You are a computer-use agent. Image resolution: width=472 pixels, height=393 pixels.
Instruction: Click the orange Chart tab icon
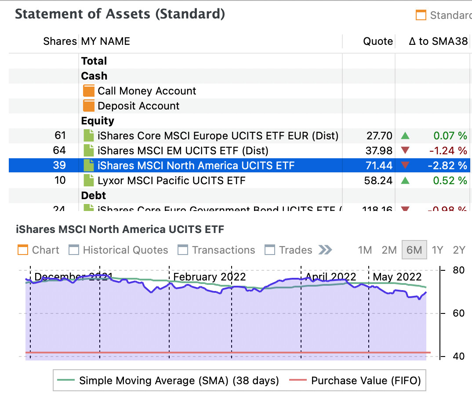(x=23, y=250)
